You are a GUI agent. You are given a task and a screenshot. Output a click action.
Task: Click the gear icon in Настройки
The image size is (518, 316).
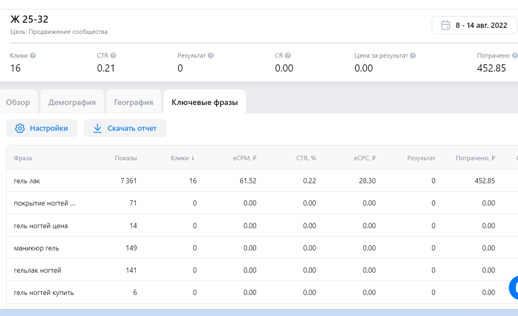coord(20,128)
